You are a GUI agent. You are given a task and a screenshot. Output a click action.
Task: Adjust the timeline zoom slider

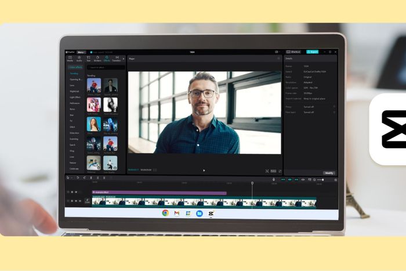321,180
